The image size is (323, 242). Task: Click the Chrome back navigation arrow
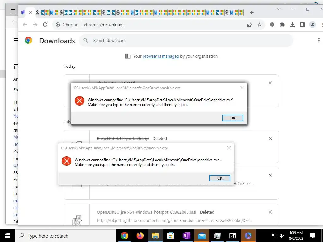tap(25, 25)
